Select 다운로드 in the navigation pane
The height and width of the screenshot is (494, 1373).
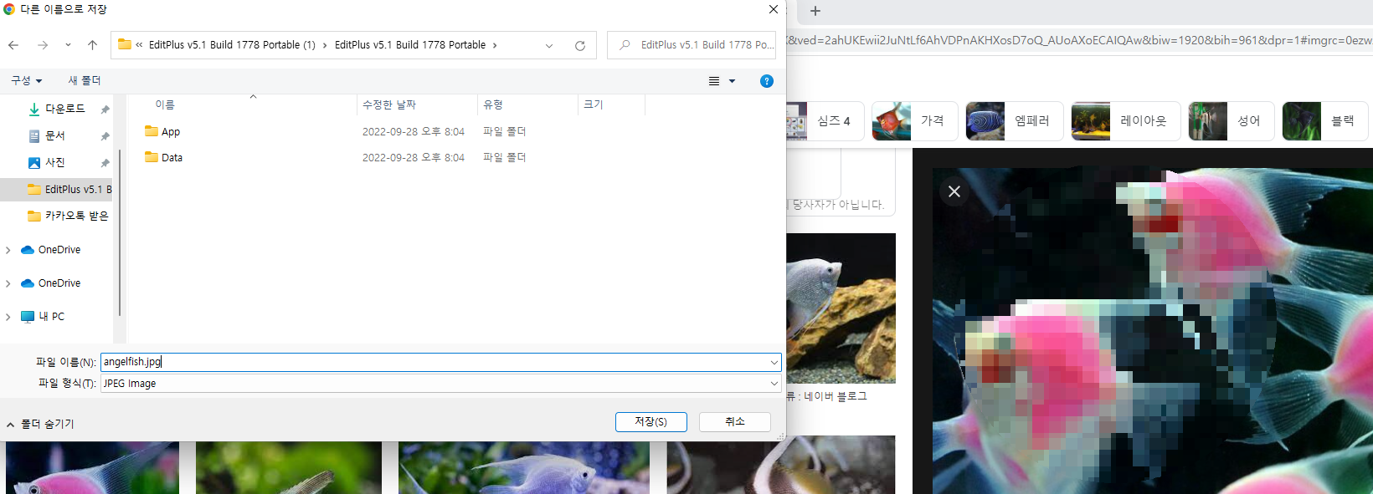(64, 109)
